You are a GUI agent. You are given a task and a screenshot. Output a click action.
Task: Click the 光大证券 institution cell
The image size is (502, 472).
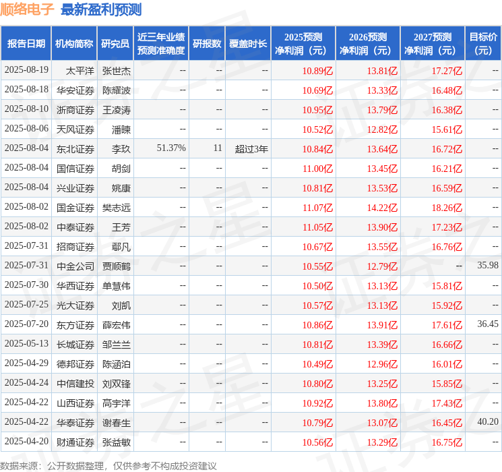coord(75,305)
